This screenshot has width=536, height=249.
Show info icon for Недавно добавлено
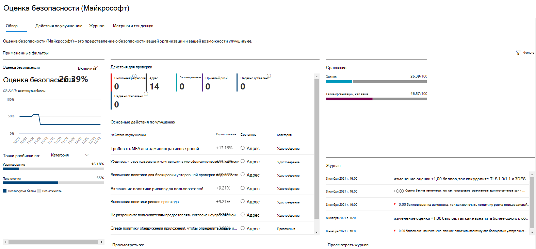(x=269, y=76)
